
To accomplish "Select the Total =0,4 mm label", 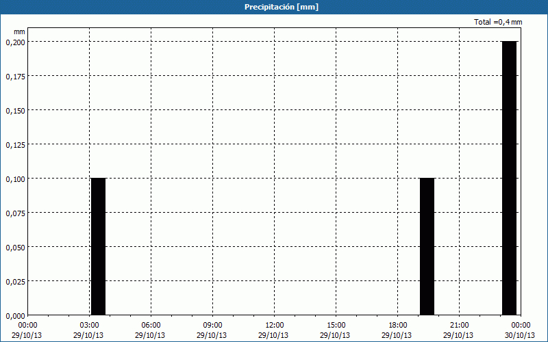I will coord(498,22).
